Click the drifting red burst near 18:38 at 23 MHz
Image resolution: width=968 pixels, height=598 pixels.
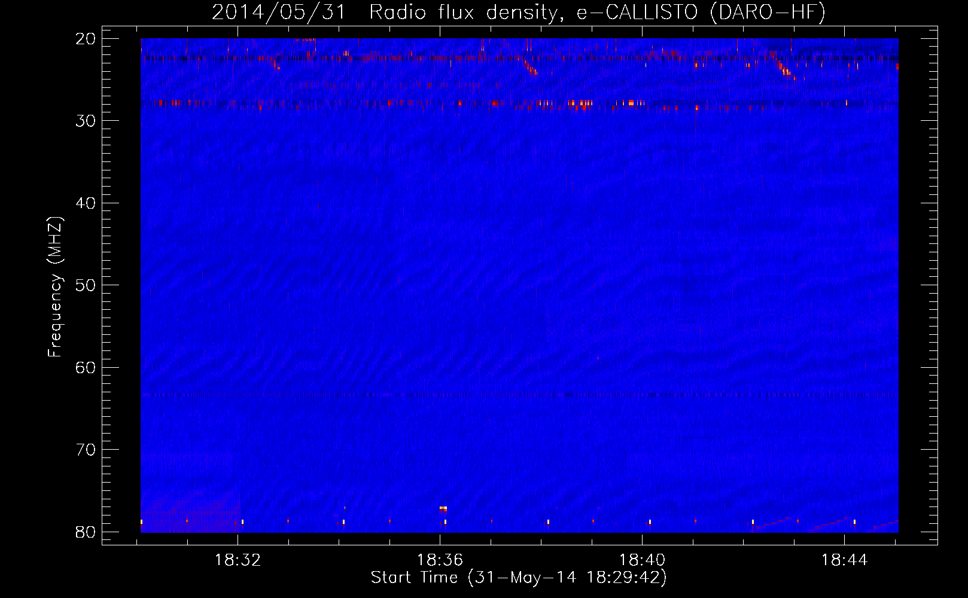coord(530,67)
